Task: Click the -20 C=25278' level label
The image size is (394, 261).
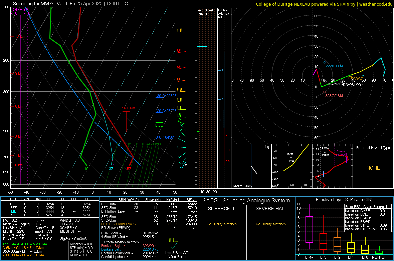Action: click(166, 111)
